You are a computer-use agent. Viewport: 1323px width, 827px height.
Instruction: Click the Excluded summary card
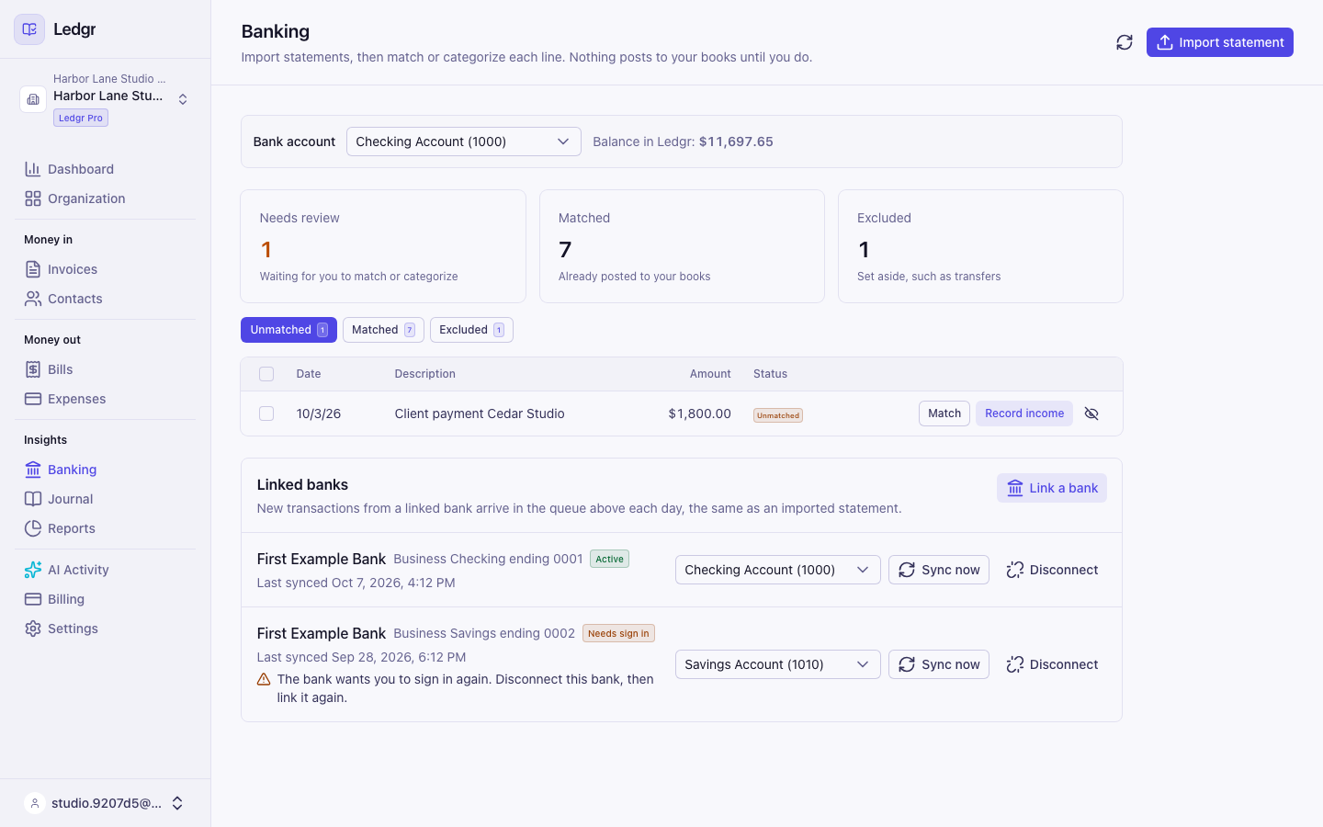coord(980,246)
